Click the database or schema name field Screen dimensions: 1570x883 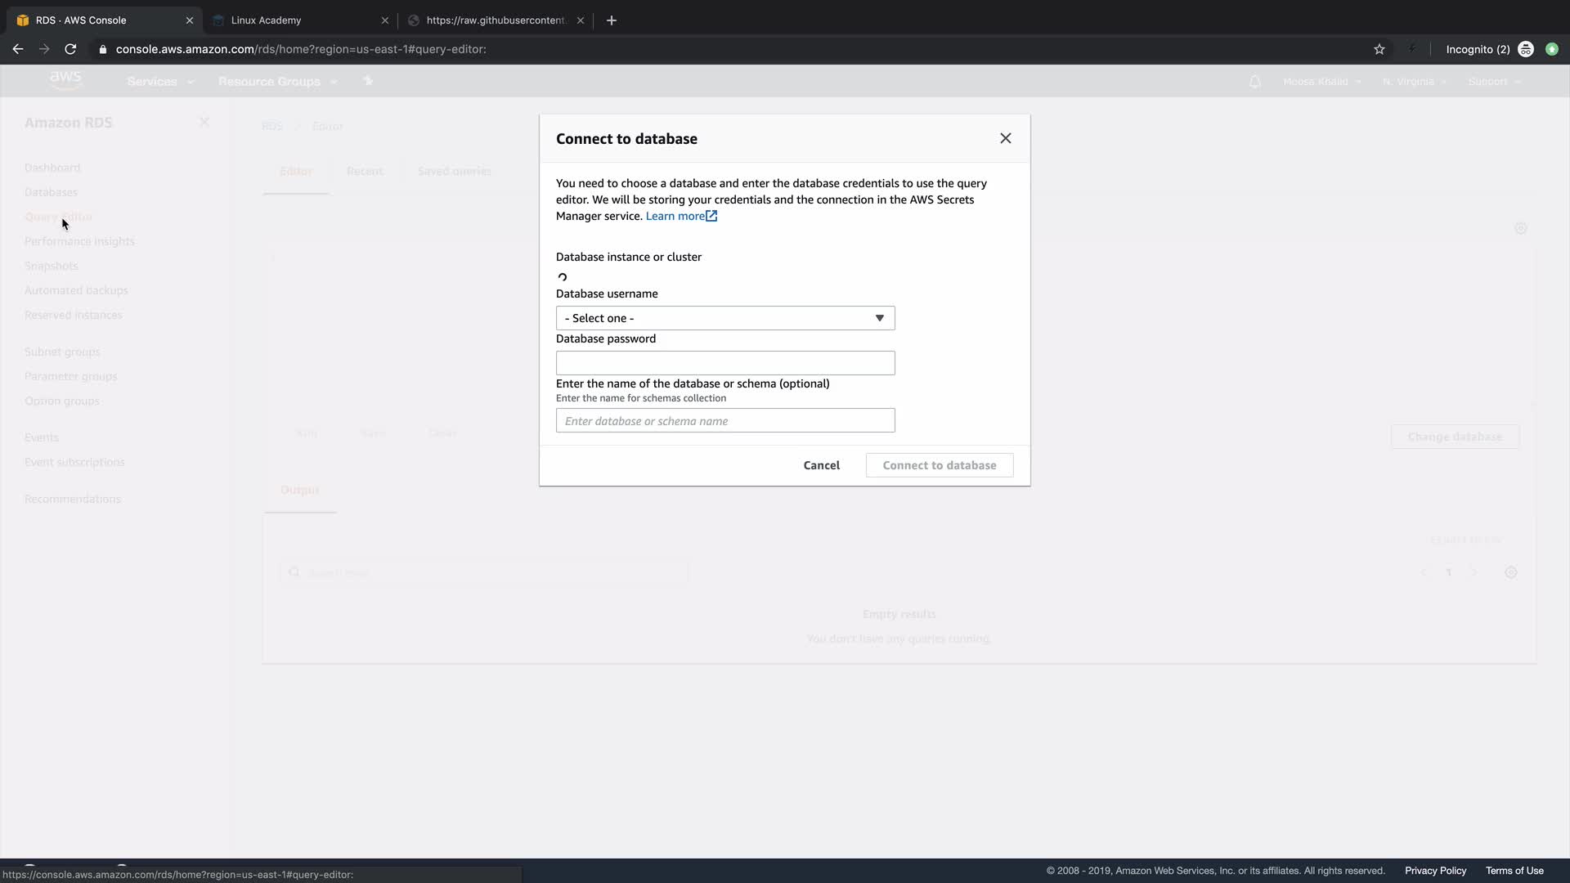click(724, 421)
